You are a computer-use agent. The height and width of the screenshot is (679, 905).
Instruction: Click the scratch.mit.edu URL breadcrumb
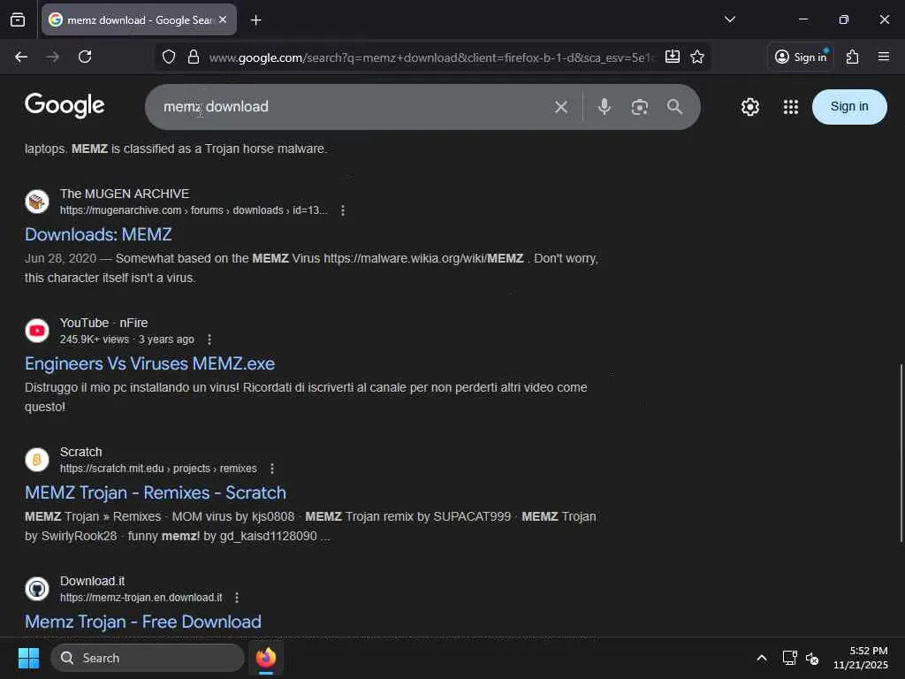(x=158, y=469)
